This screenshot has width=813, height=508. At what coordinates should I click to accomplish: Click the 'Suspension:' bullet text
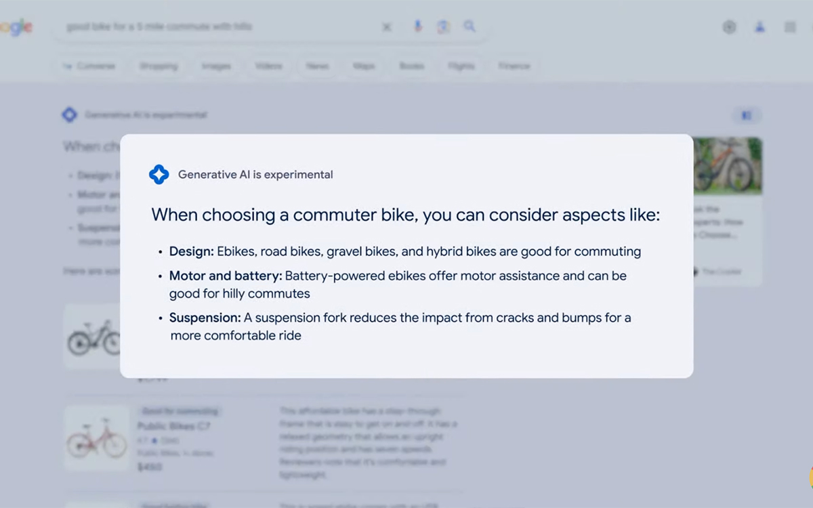coord(400,326)
